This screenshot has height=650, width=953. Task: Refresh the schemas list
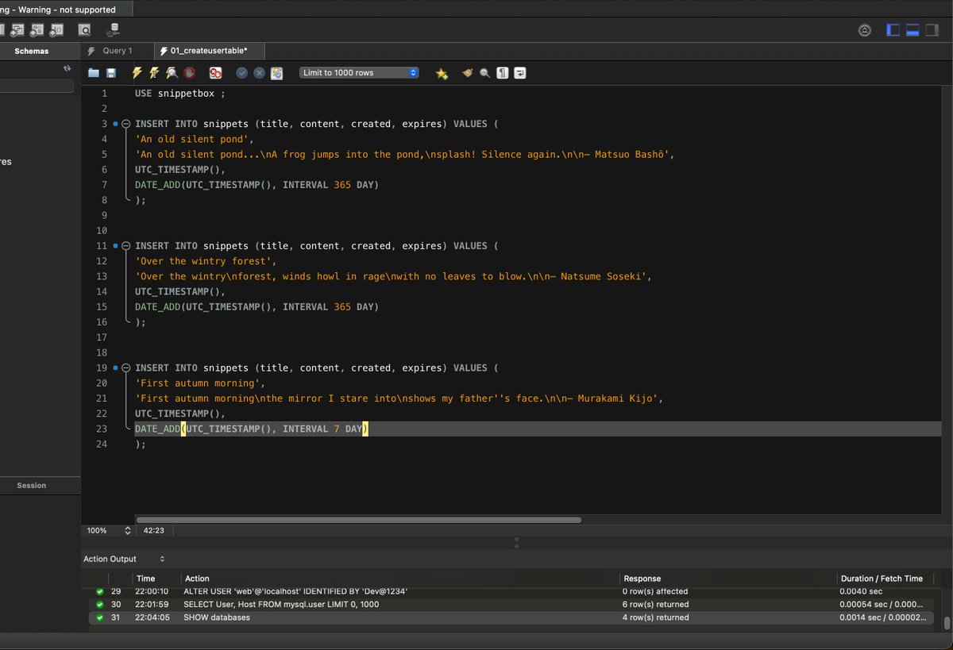(x=67, y=69)
